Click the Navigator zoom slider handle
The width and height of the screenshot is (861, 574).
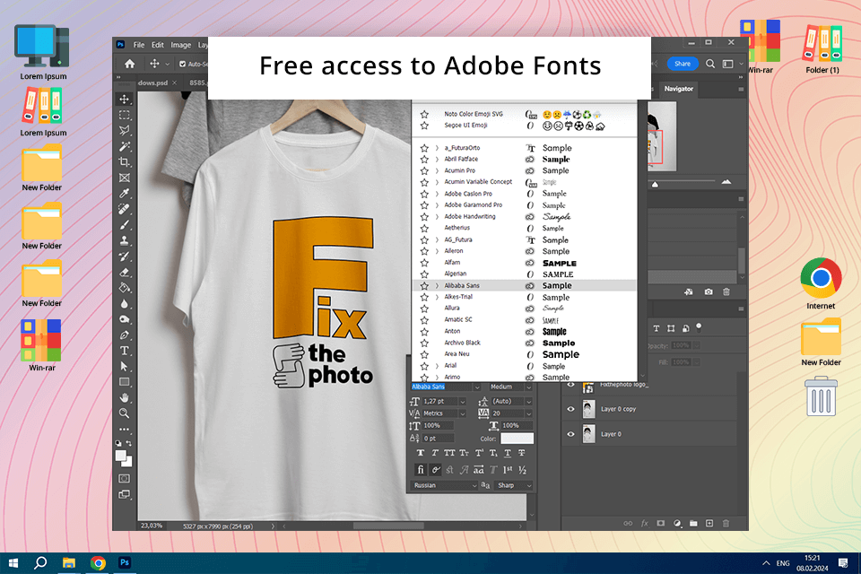coord(655,185)
